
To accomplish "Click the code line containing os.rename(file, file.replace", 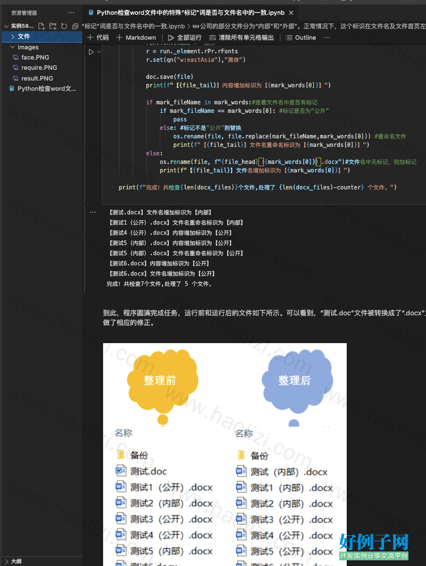I will pos(289,137).
